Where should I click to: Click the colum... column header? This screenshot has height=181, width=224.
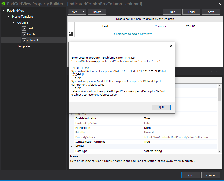point(191,26)
